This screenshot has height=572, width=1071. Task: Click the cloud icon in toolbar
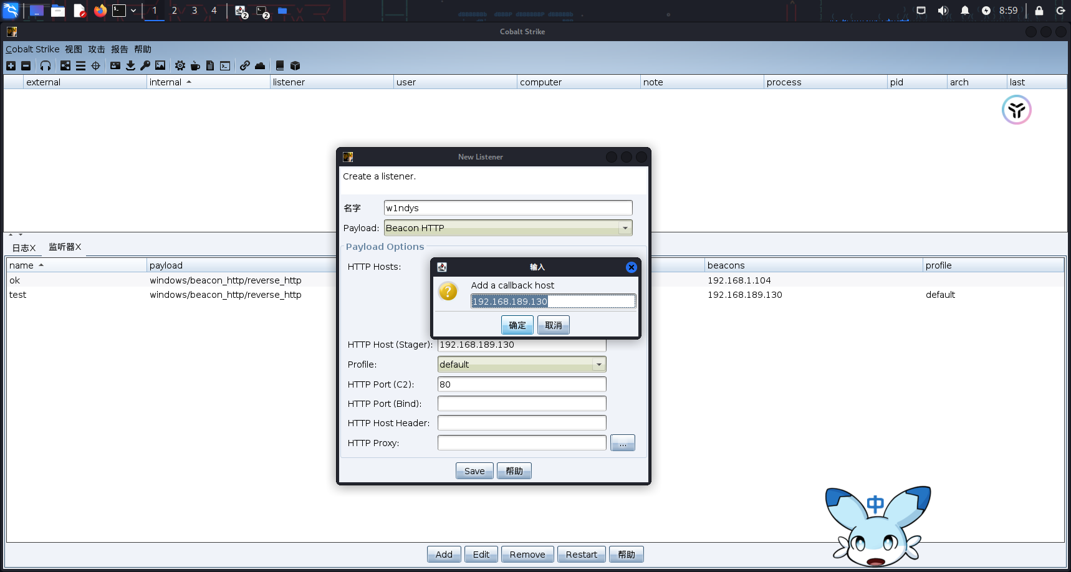point(260,65)
